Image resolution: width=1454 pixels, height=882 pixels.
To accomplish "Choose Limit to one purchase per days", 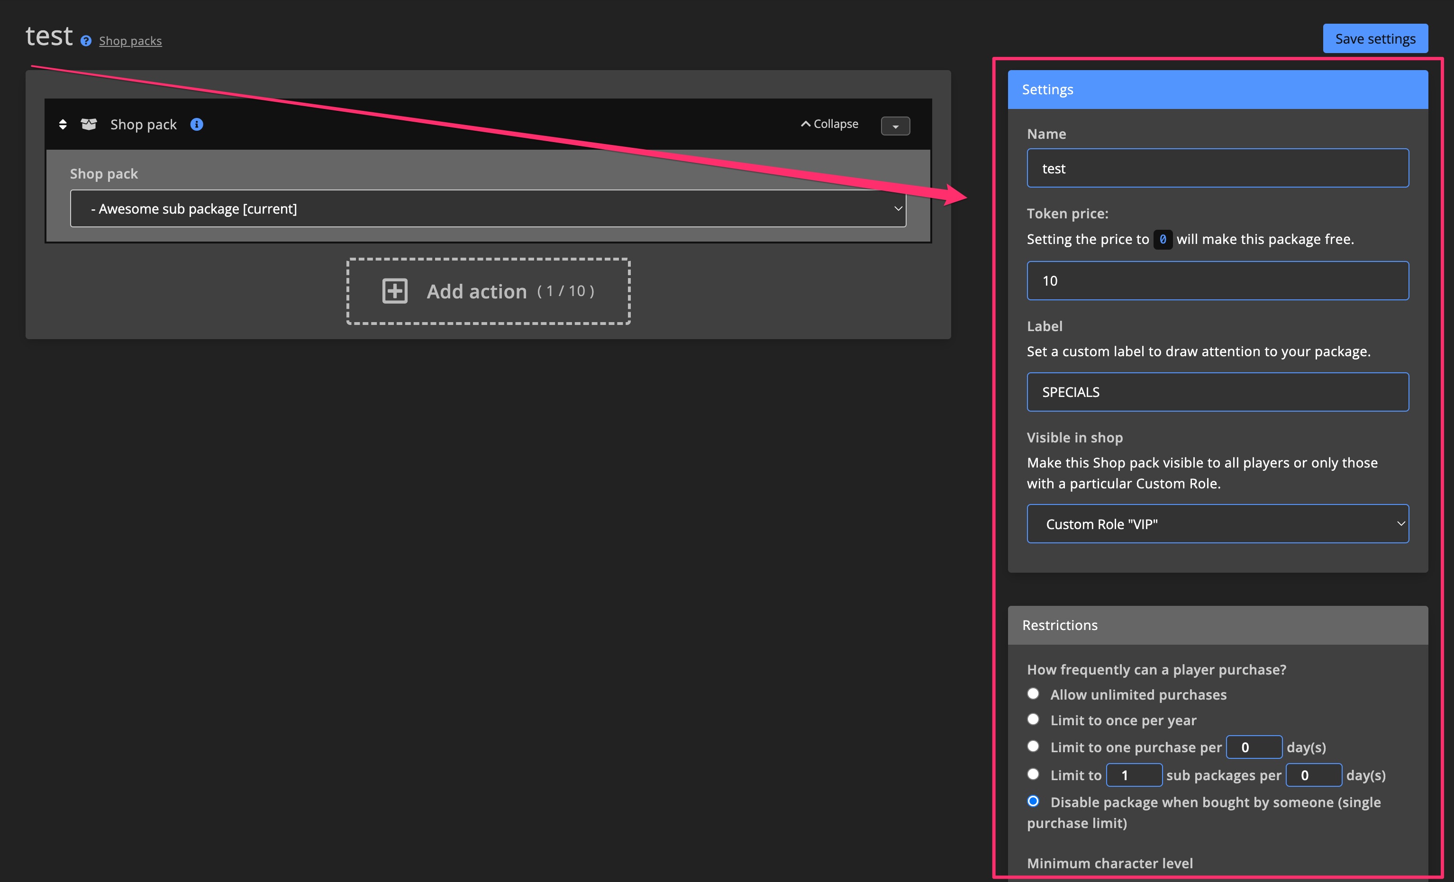I will point(1033,747).
